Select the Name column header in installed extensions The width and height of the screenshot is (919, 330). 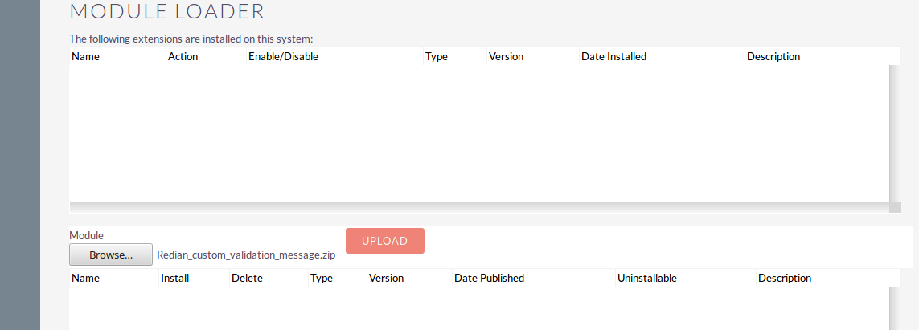(85, 57)
